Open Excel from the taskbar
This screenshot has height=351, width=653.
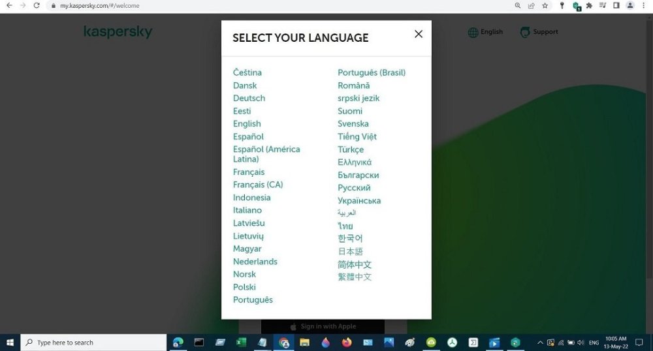click(x=241, y=343)
